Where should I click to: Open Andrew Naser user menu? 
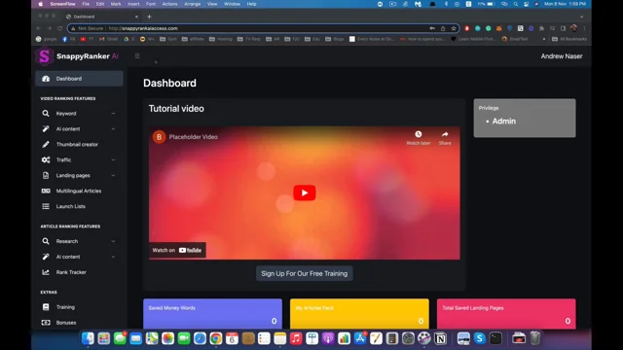tap(562, 56)
